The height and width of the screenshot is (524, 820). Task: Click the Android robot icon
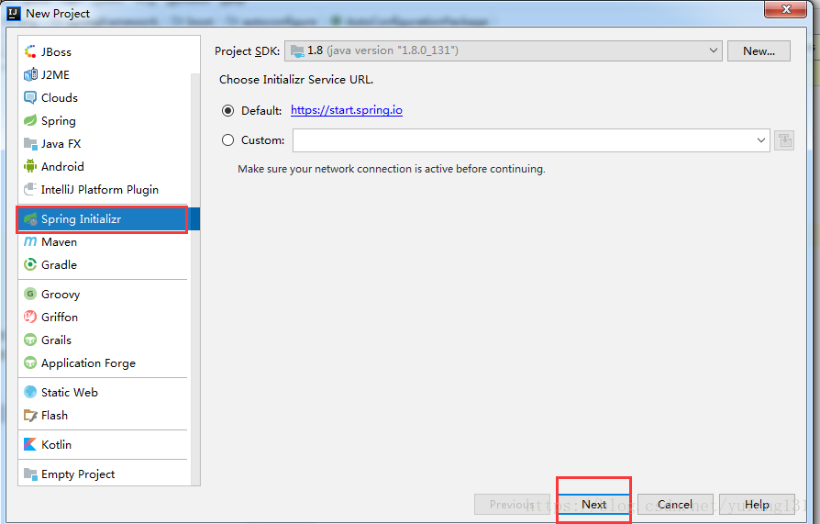[30, 166]
